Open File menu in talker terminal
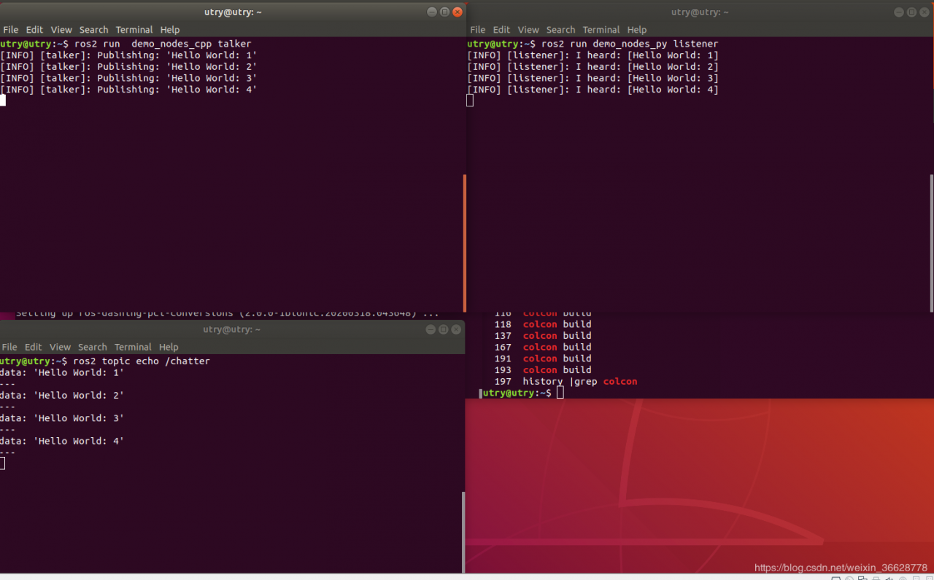Viewport: 934px width, 580px height. click(x=11, y=30)
